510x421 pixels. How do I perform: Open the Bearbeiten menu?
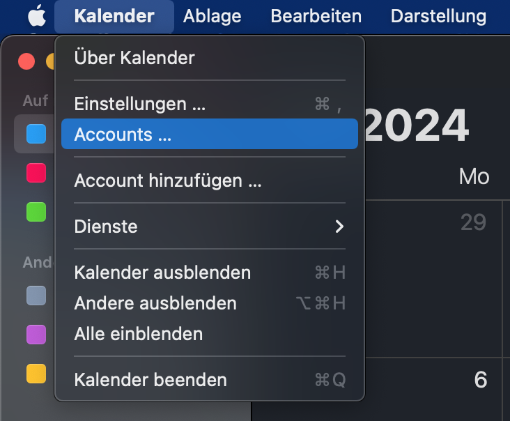point(316,16)
